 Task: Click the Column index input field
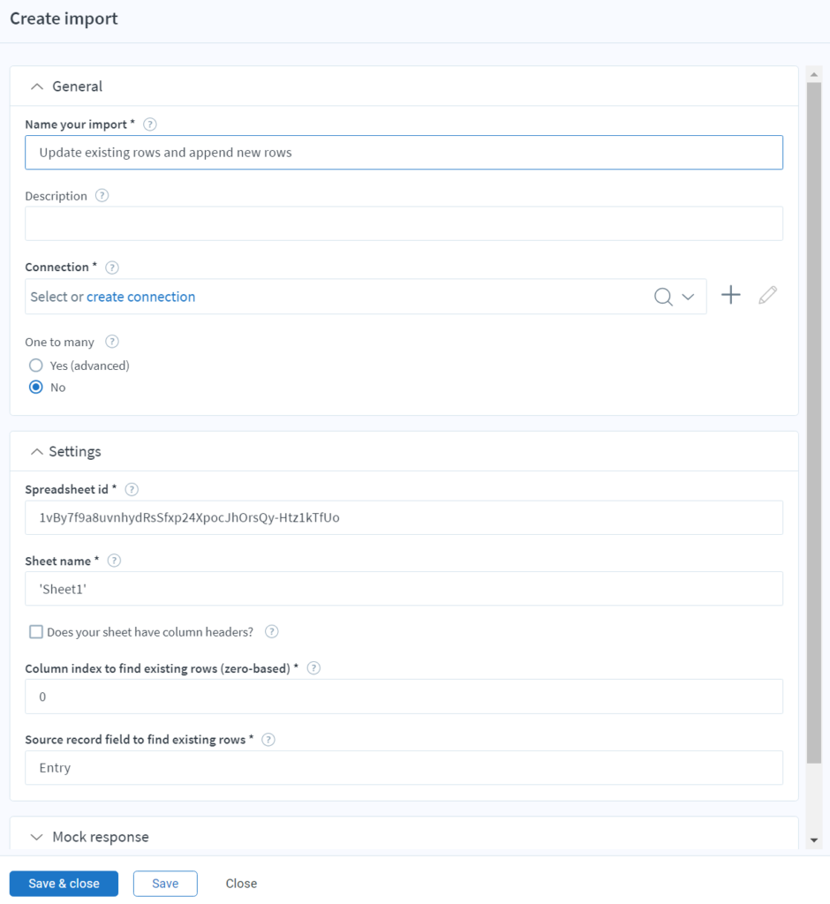tap(404, 697)
